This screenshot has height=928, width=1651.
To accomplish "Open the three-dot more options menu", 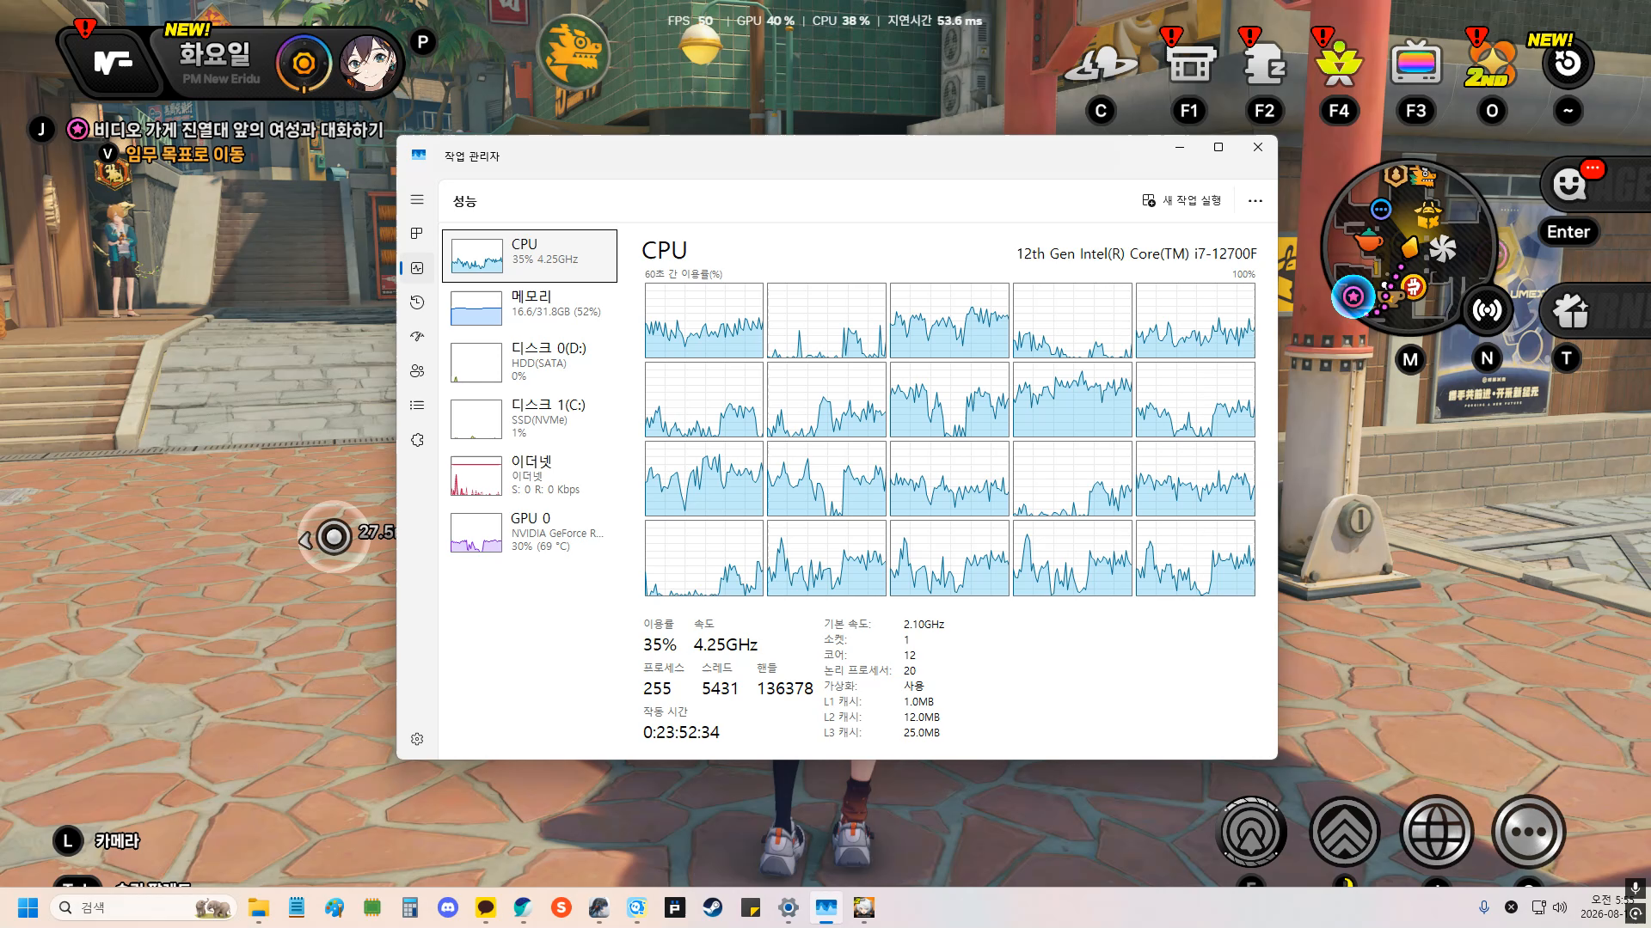I will [1255, 201].
